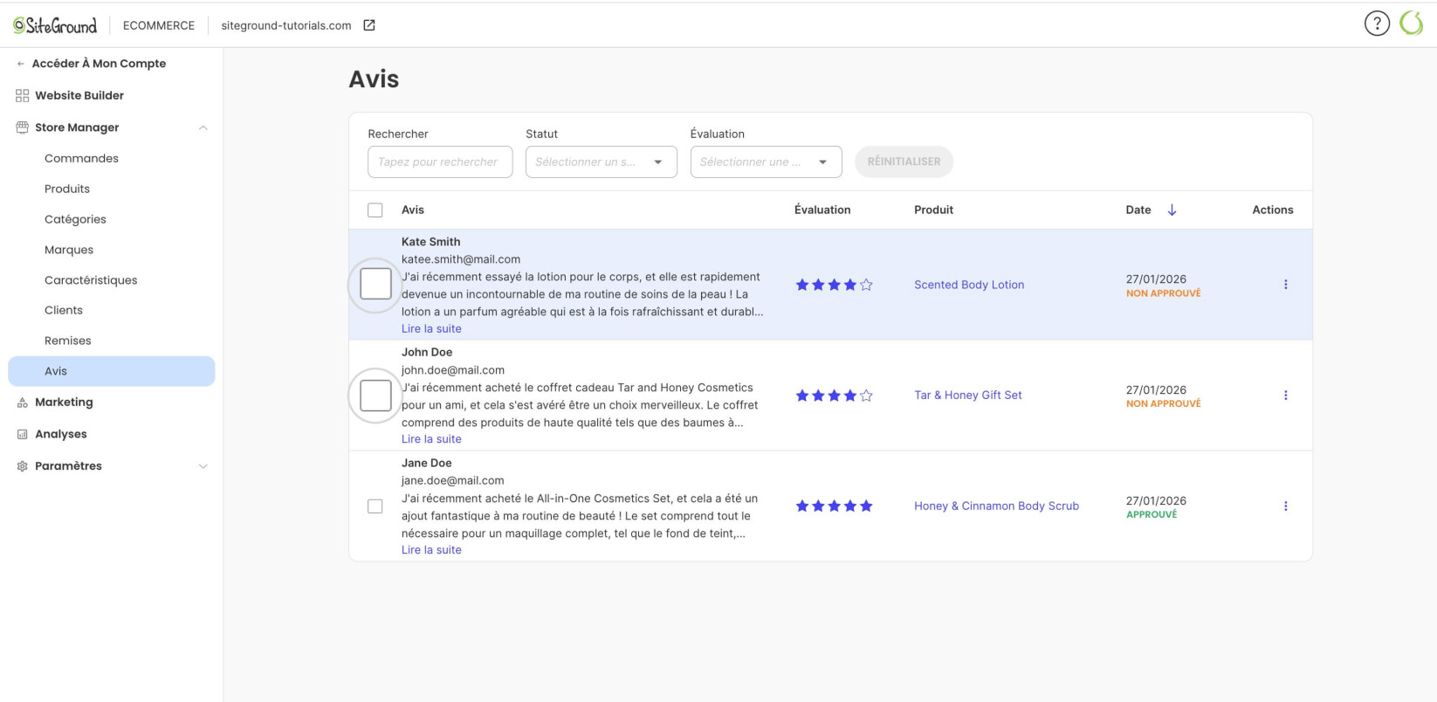Screen dimensions: 1437x702
Task: Click the back arrow beside Accéder À Mon Compte
Action: point(21,64)
